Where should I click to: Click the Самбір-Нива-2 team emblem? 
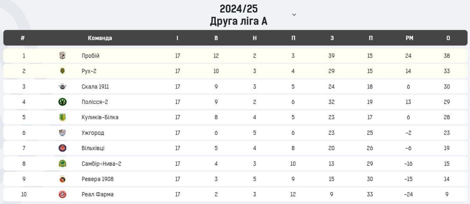(x=62, y=164)
